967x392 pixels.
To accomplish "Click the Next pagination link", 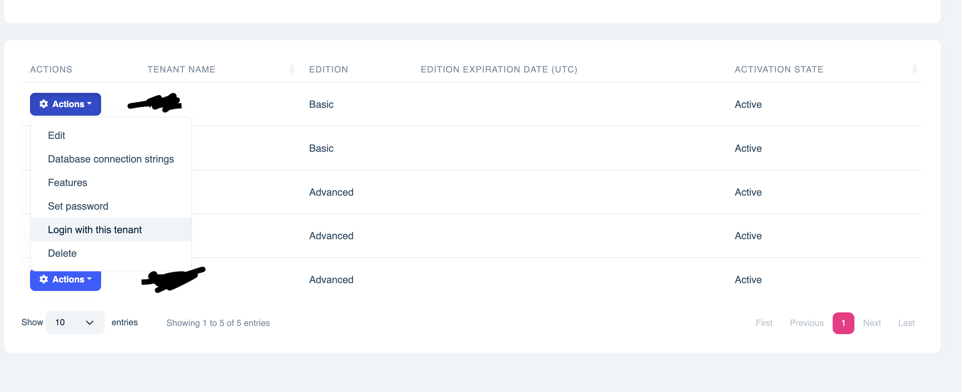I will (x=872, y=323).
